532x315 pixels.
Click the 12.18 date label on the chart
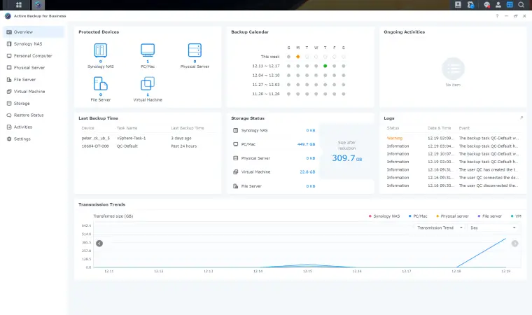point(456,271)
